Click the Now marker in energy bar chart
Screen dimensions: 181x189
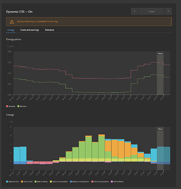click(x=160, y=129)
